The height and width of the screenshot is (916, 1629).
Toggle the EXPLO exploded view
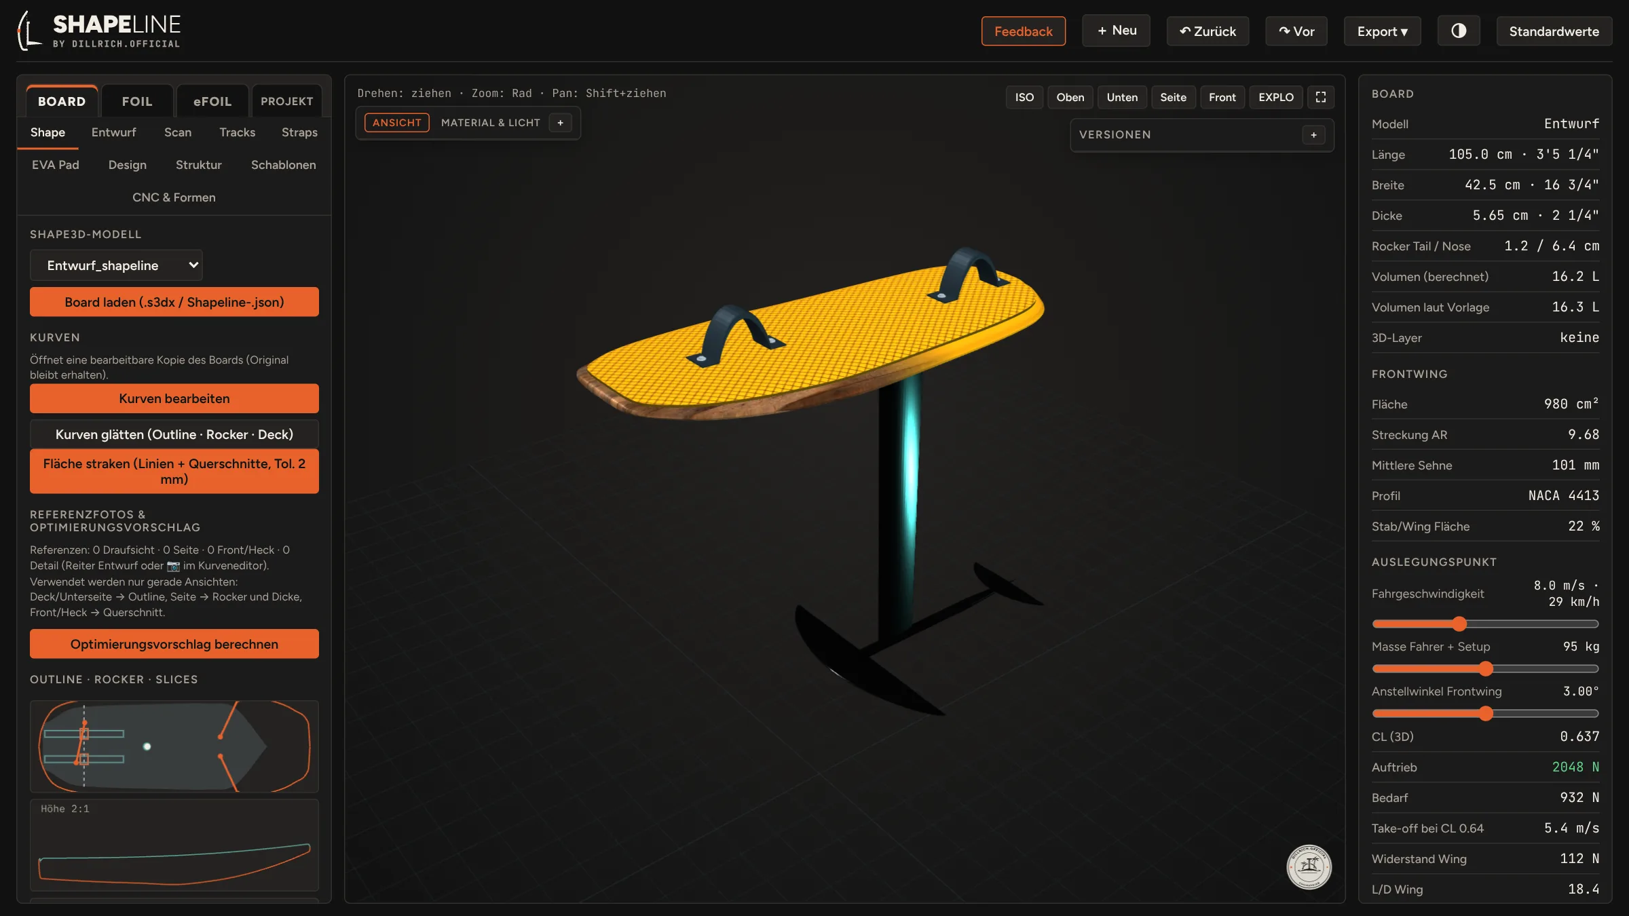(x=1276, y=97)
